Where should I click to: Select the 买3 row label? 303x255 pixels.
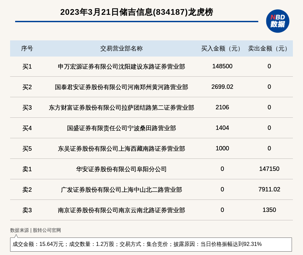click(x=27, y=108)
